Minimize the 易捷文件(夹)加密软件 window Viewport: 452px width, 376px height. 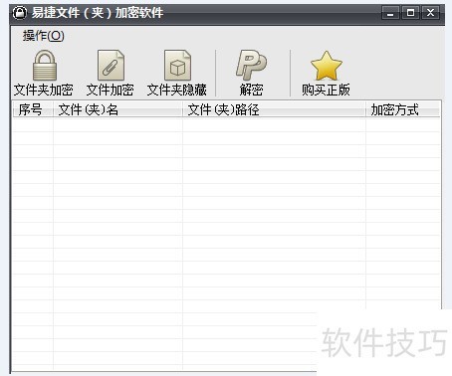point(390,13)
